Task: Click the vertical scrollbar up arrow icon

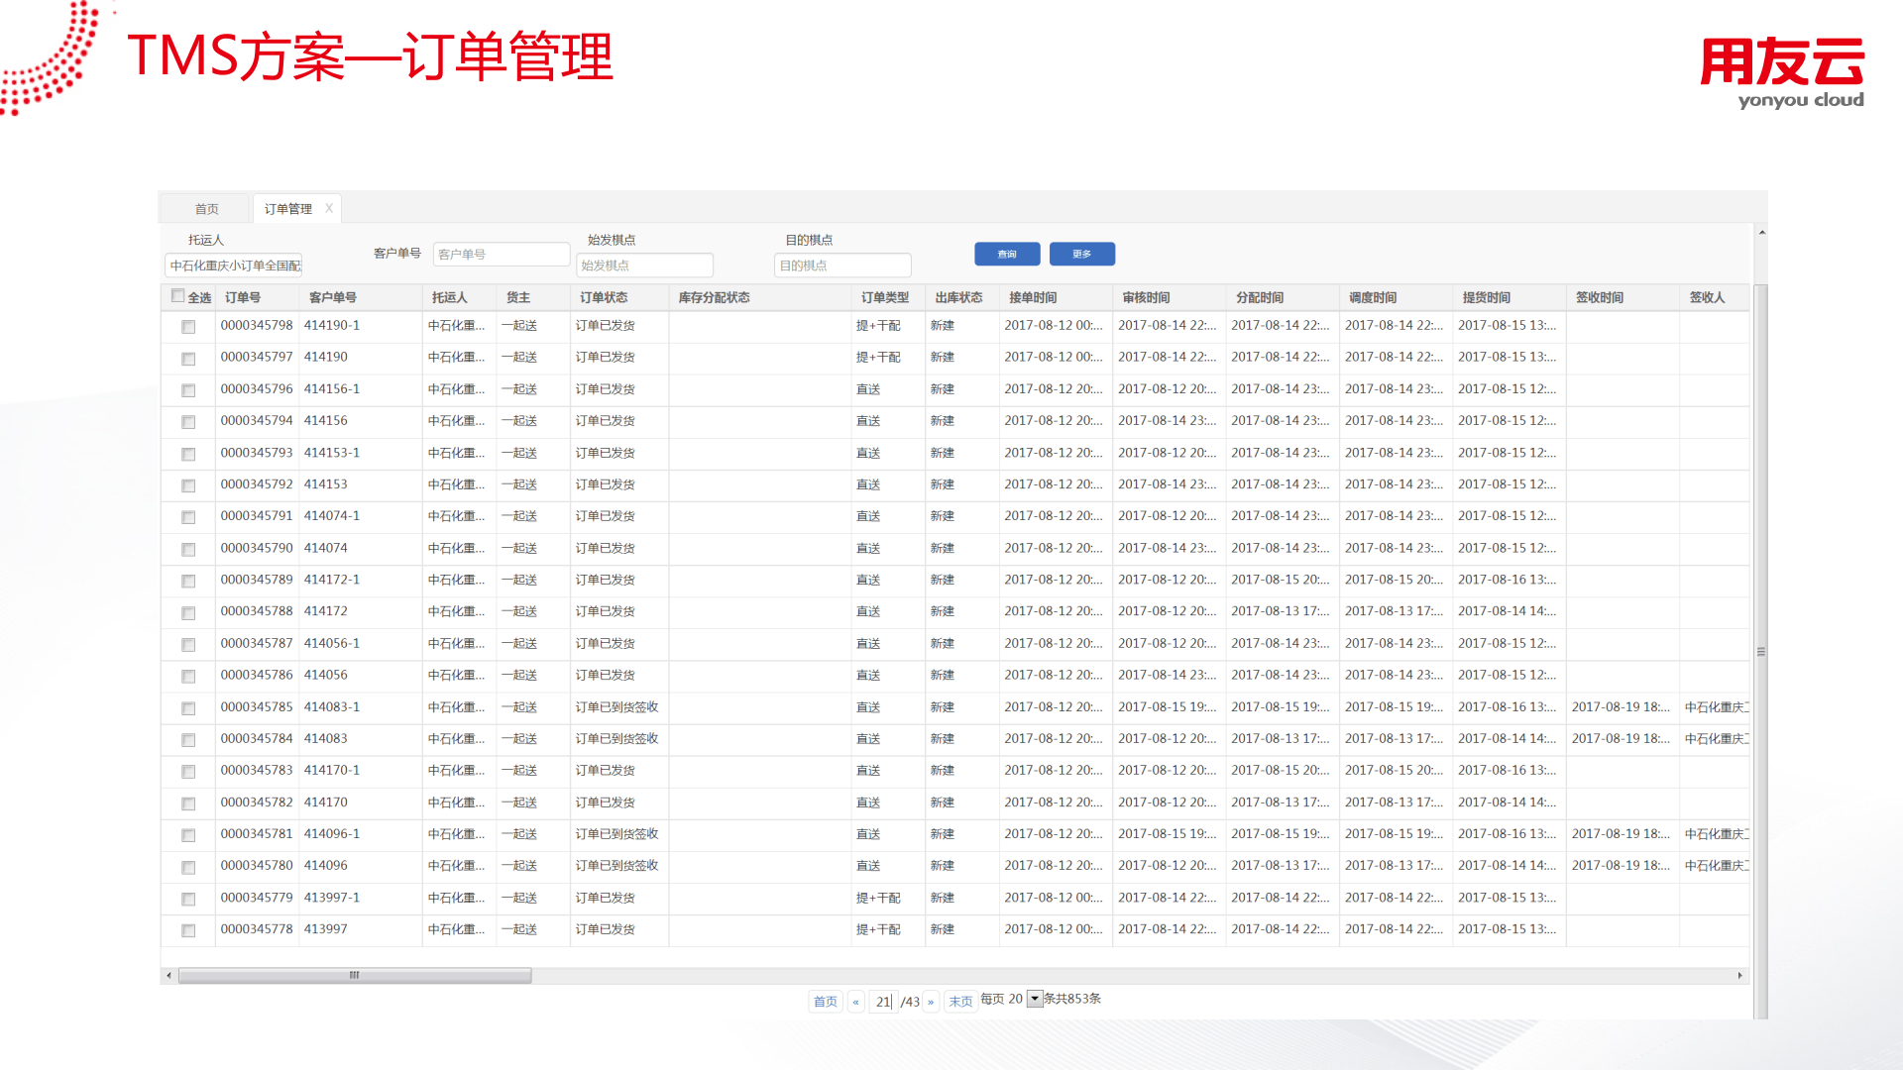Action: coord(1762,234)
